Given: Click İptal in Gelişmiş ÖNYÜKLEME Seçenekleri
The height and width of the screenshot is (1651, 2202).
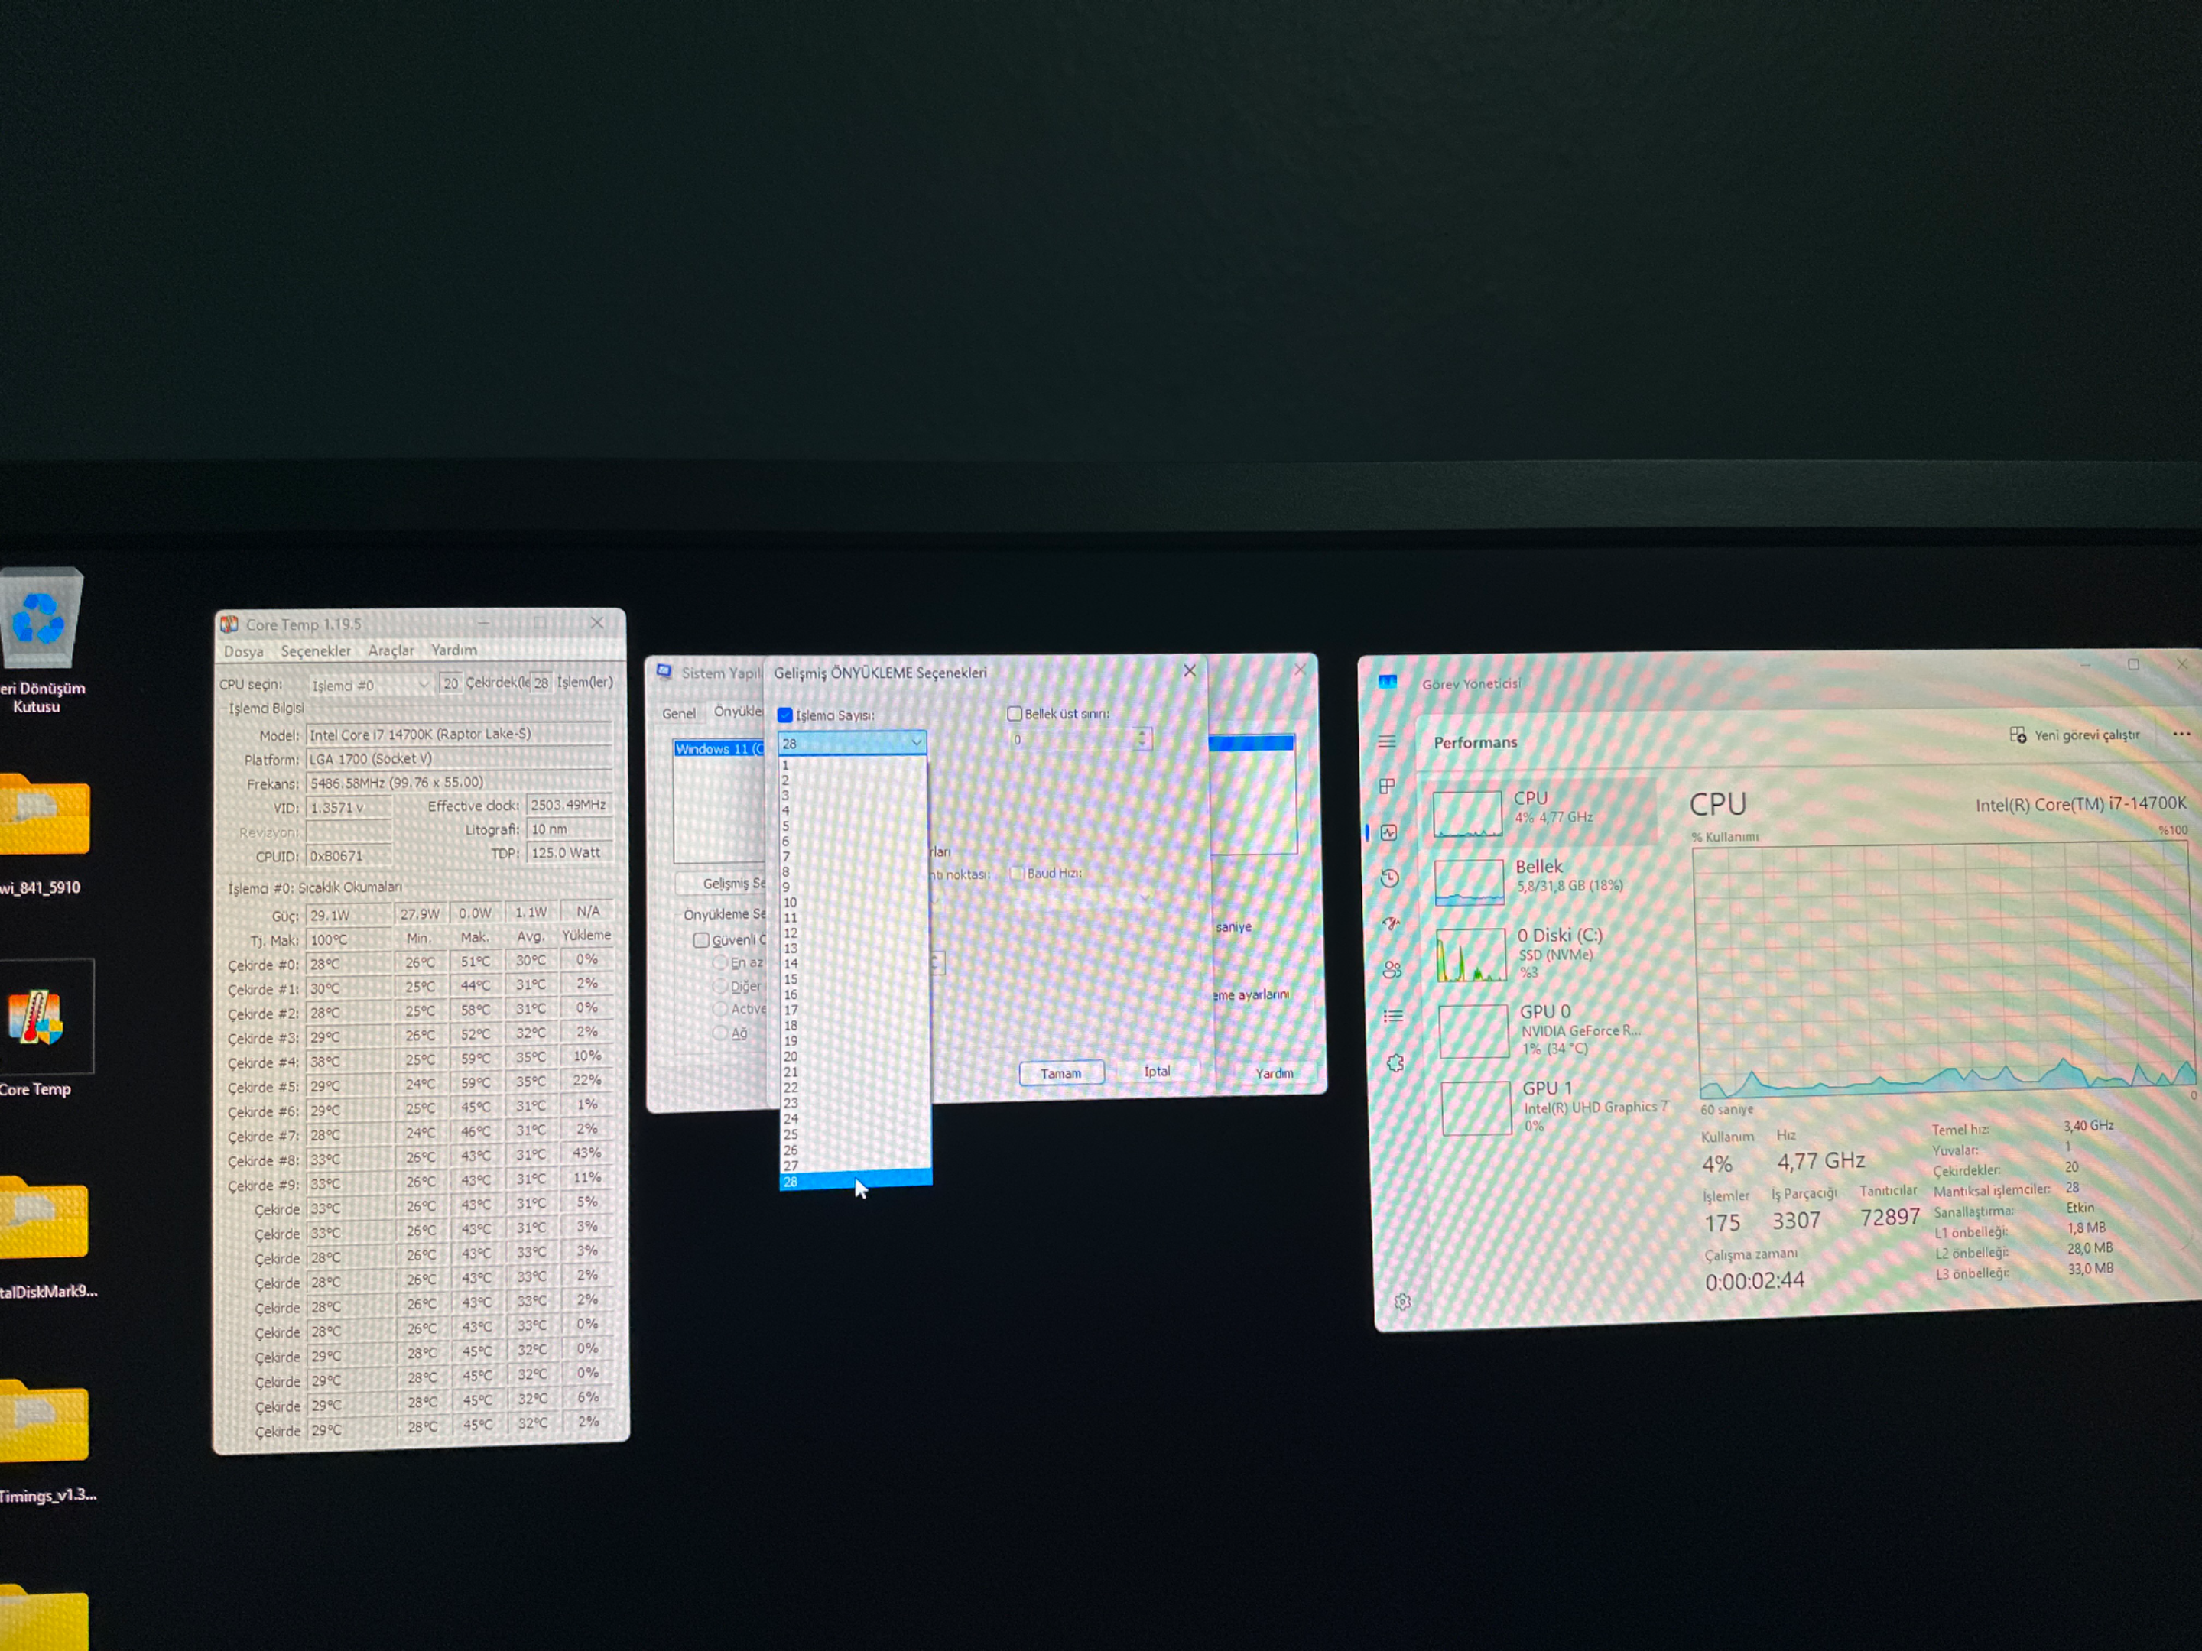Looking at the screenshot, I should point(1157,1071).
